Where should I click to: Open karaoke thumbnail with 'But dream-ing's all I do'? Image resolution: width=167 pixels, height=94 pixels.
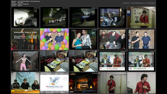coord(112,61)
